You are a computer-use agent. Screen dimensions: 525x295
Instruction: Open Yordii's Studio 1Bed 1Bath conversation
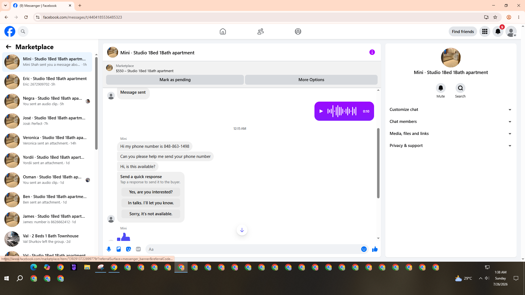click(x=47, y=160)
